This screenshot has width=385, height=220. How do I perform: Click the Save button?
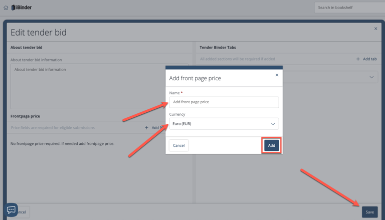369,212
